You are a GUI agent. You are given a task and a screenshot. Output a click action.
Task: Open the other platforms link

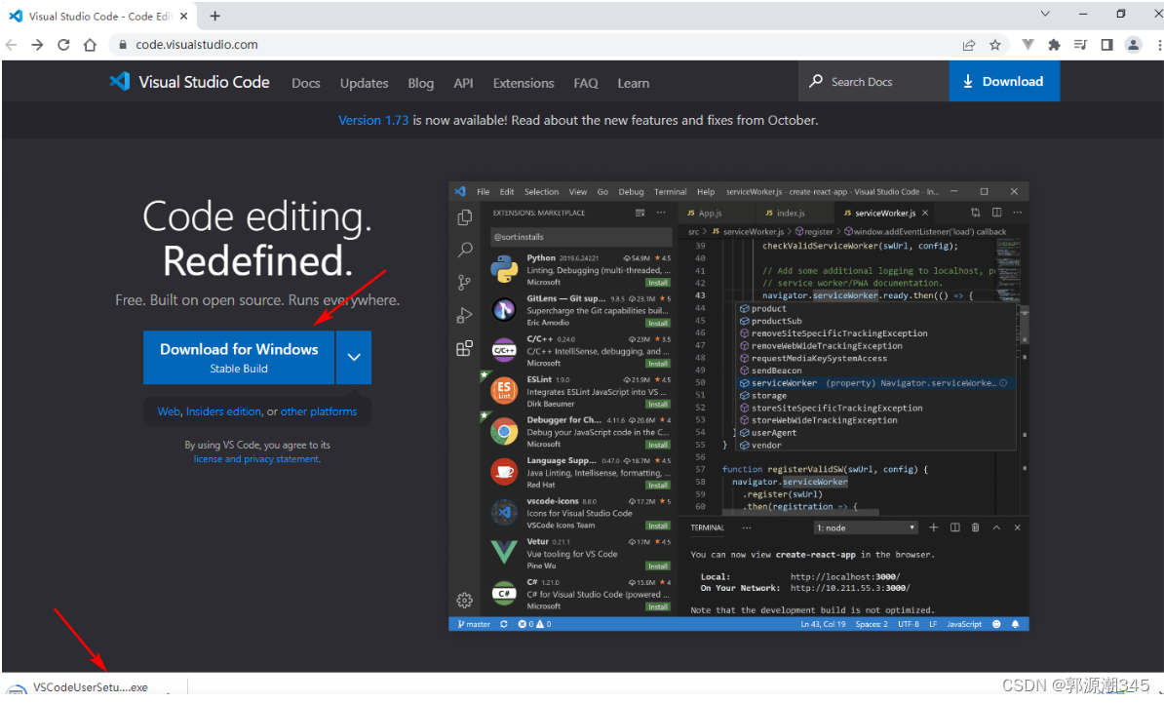pos(319,411)
